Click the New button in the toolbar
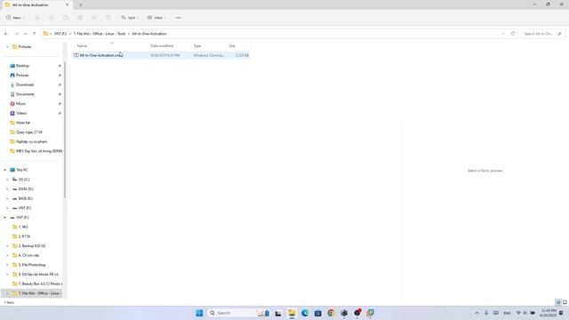Screen dimensions: 569x320 [x=15, y=18]
